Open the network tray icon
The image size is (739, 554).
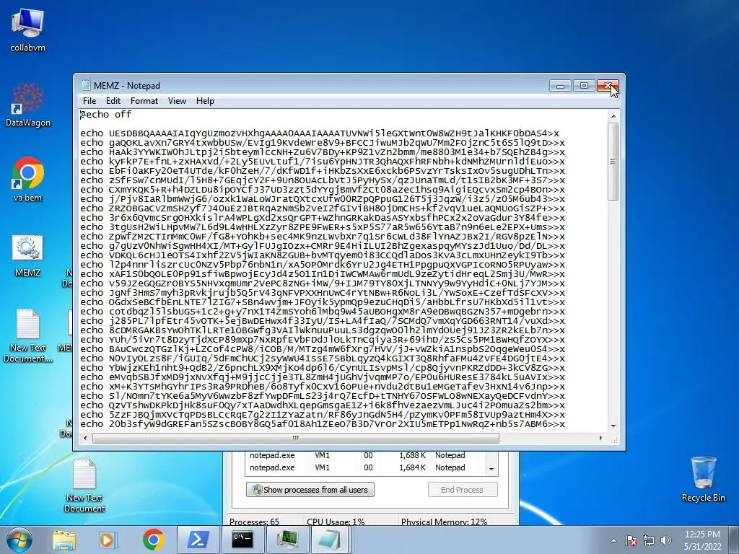tap(649, 540)
